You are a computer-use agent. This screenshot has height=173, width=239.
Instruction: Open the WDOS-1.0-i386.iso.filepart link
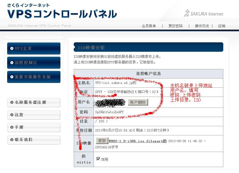click(x=138, y=141)
